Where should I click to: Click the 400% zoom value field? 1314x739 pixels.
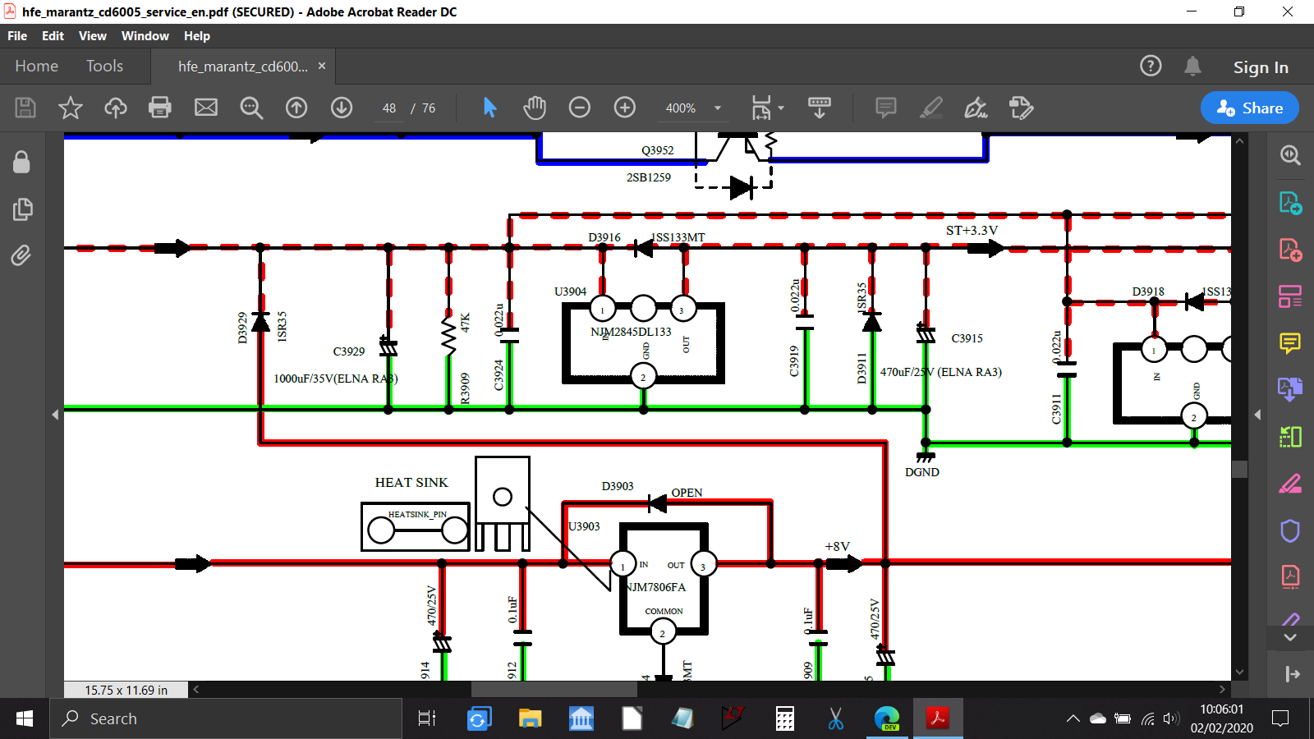tap(681, 108)
